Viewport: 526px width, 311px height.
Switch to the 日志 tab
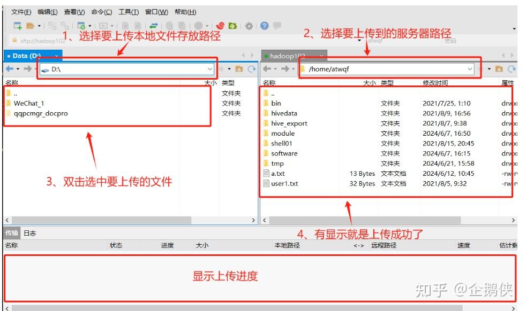(30, 233)
